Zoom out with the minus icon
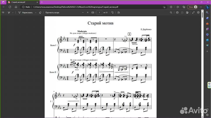 click(x=83, y=13)
